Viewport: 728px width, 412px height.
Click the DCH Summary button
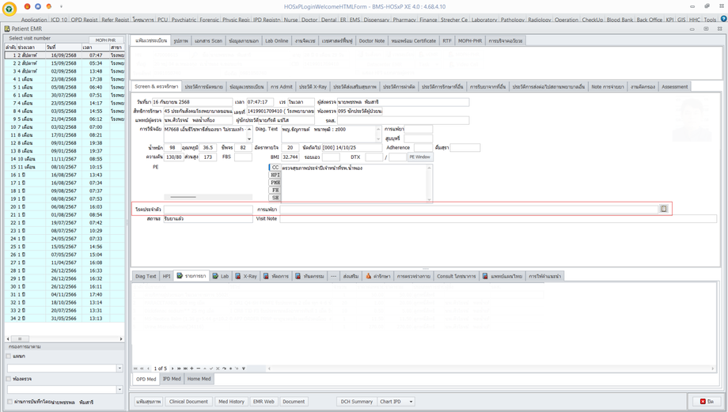pyautogui.click(x=357, y=402)
